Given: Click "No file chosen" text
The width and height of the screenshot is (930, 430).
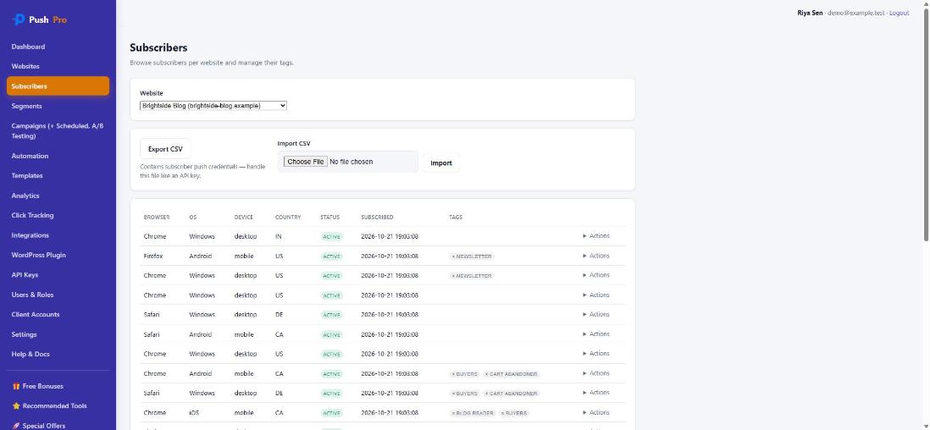Looking at the screenshot, I should 352,162.
